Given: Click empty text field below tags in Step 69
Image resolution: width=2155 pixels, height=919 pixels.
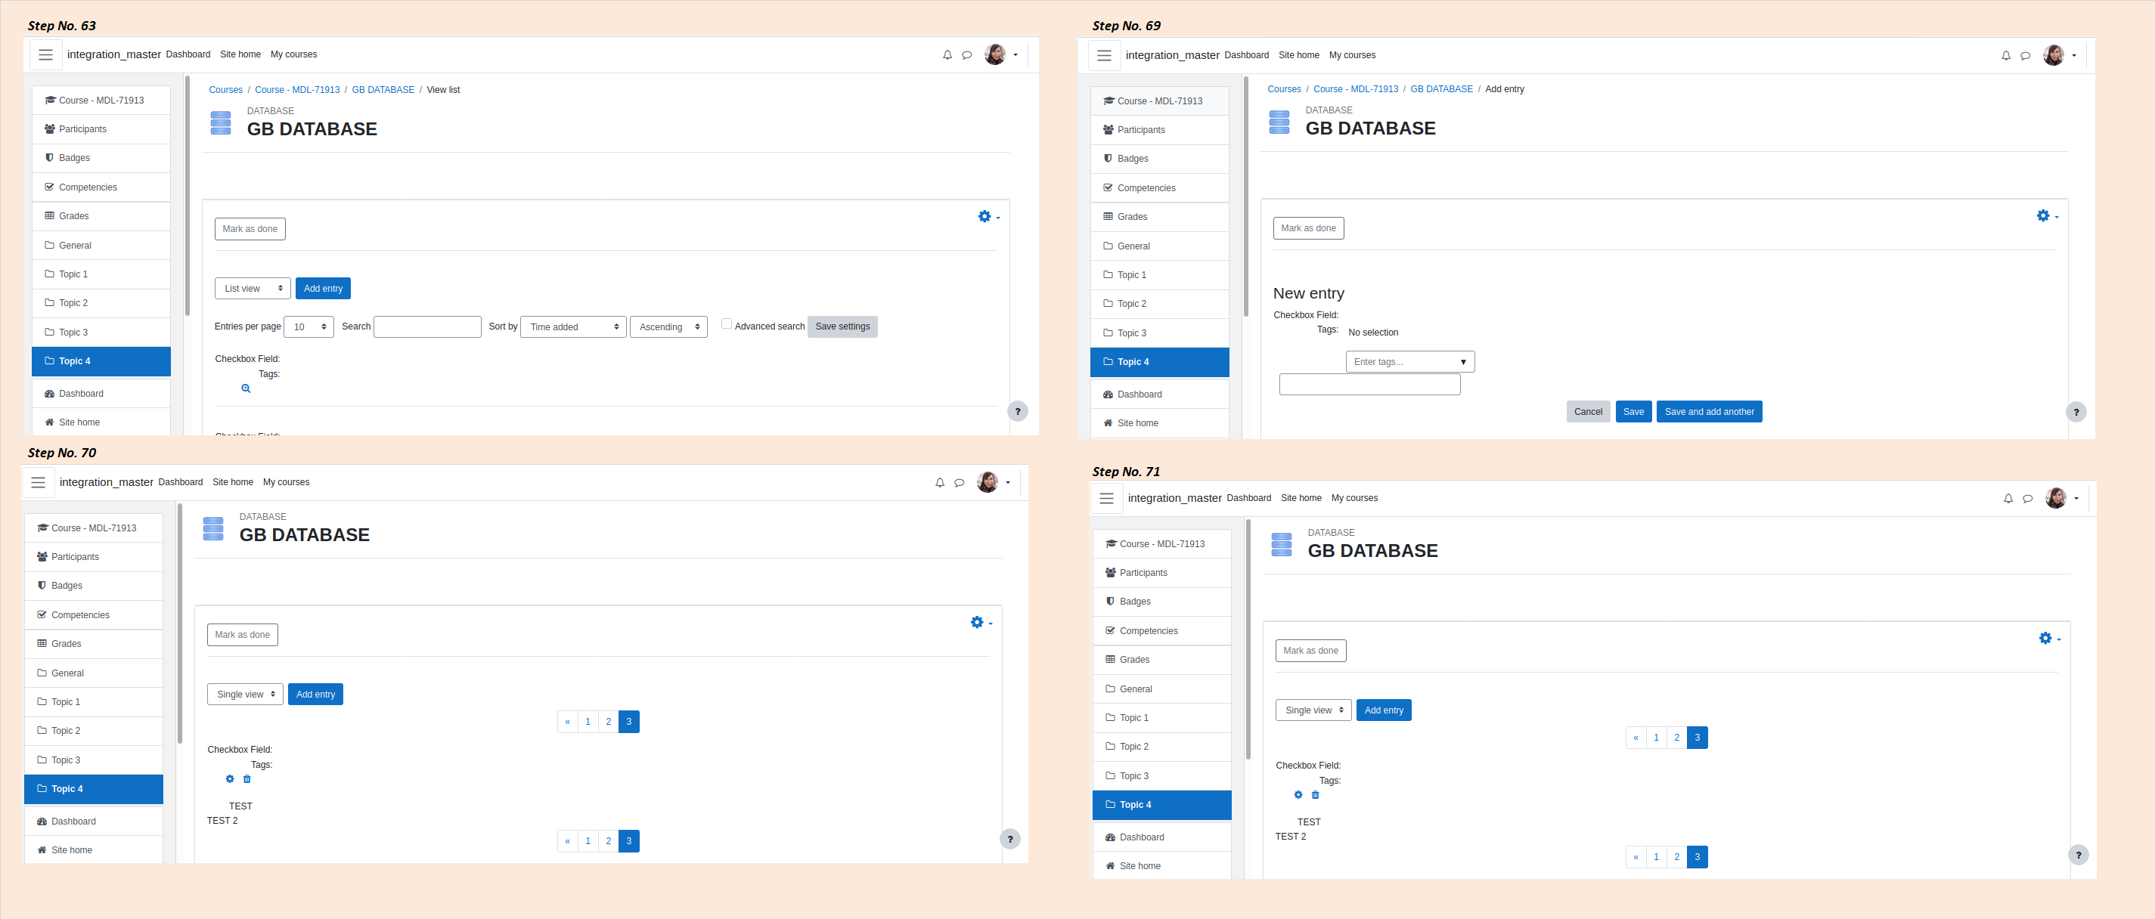Looking at the screenshot, I should tap(1369, 385).
